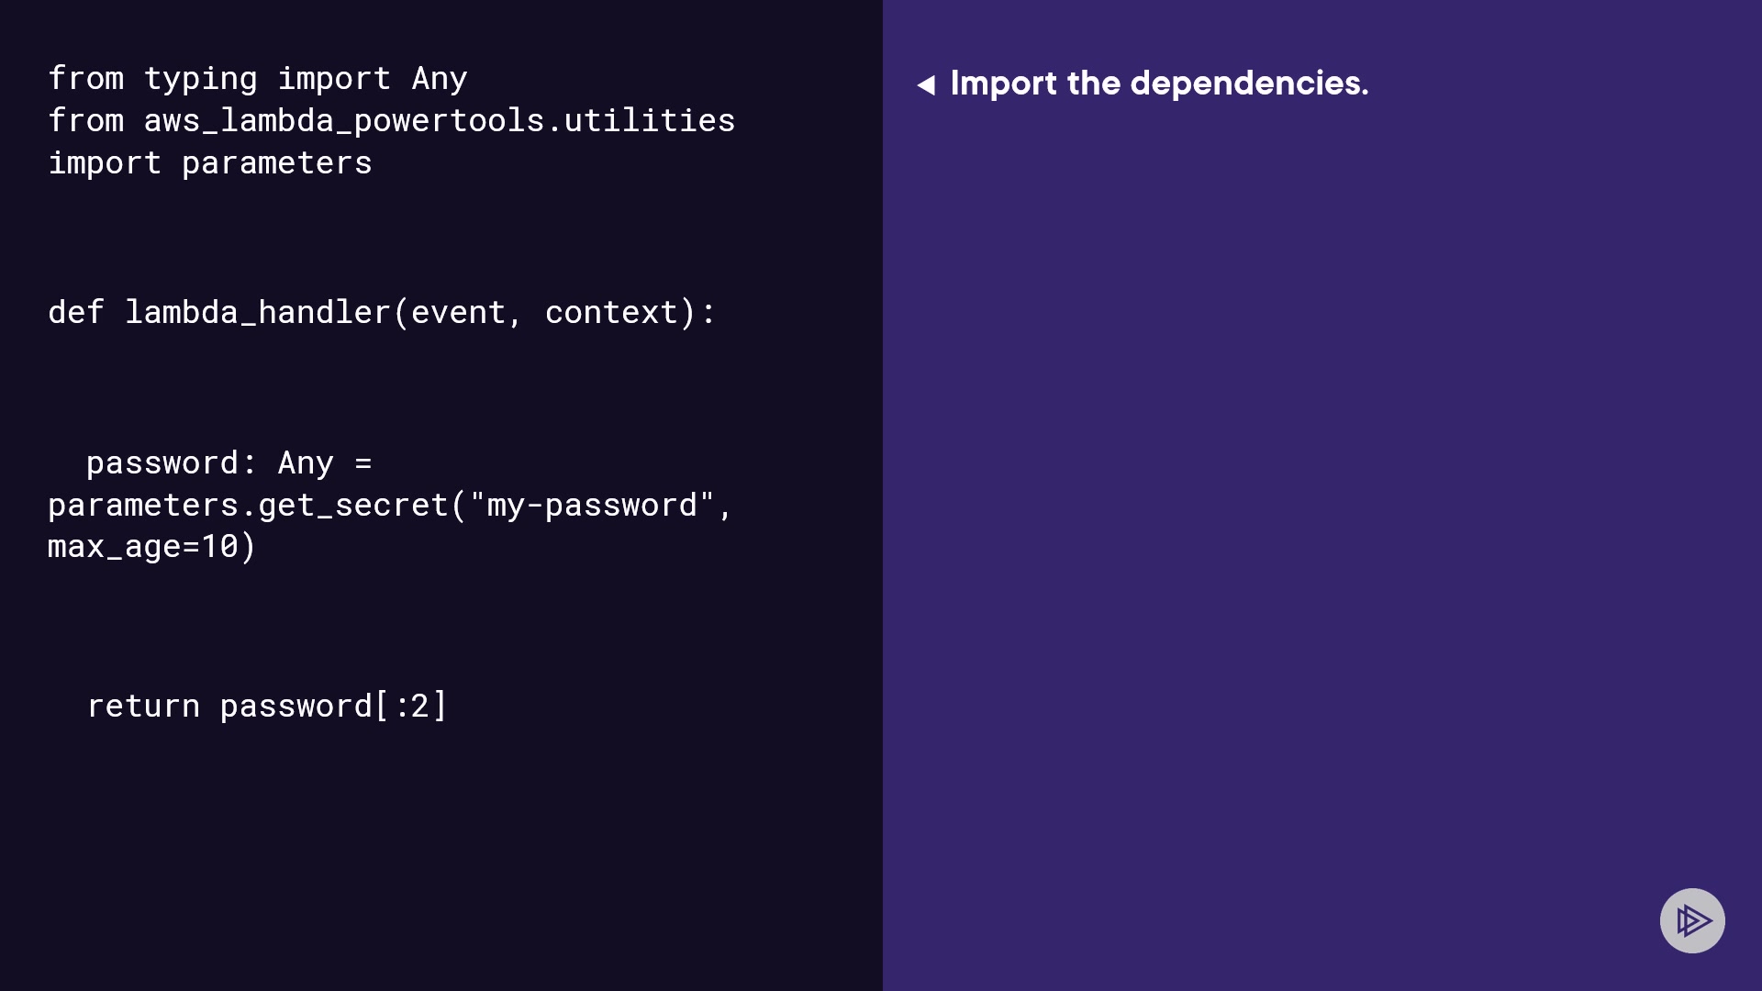Click the aws_lambda_powertools.utilities import line

391,121
